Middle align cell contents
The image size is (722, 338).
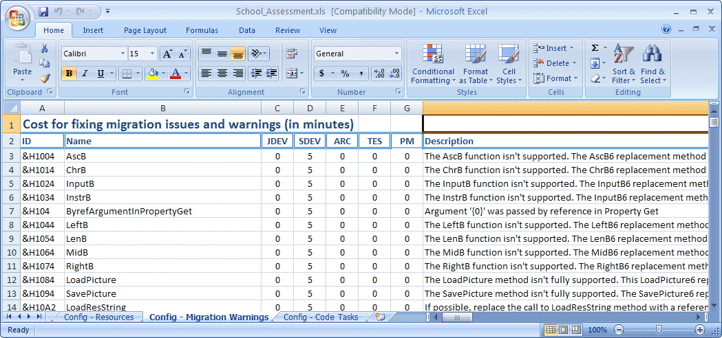[x=222, y=54]
